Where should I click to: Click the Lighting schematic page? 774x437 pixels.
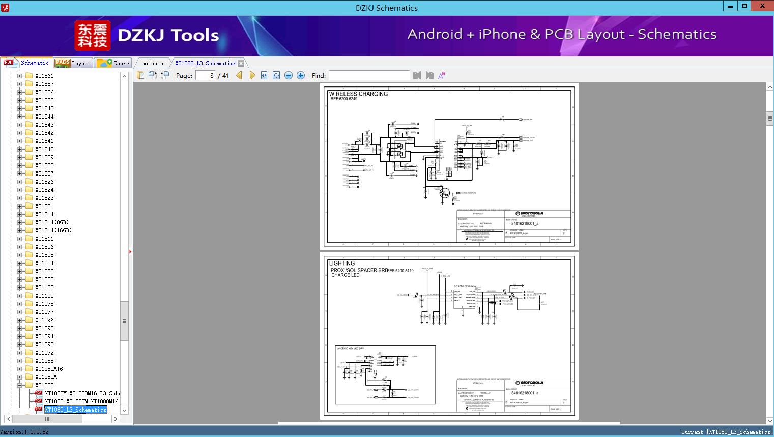[449, 336]
